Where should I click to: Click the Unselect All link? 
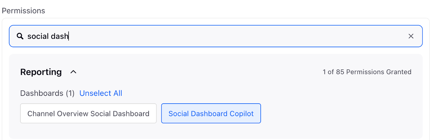coord(101,93)
